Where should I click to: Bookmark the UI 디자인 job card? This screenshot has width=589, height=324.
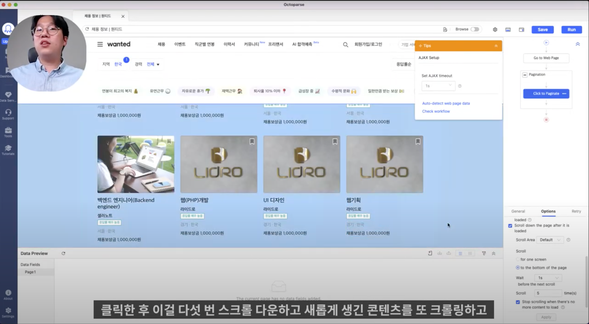(335, 141)
